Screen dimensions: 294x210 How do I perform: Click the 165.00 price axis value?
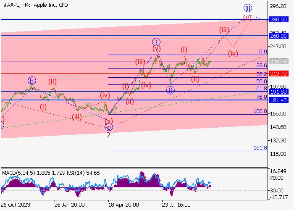click(x=278, y=114)
